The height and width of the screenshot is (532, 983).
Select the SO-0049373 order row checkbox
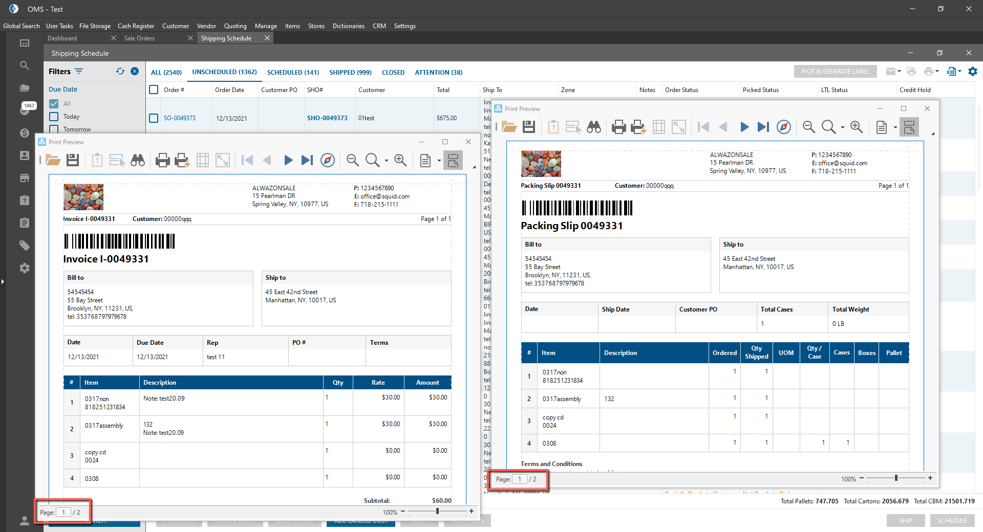click(x=154, y=118)
